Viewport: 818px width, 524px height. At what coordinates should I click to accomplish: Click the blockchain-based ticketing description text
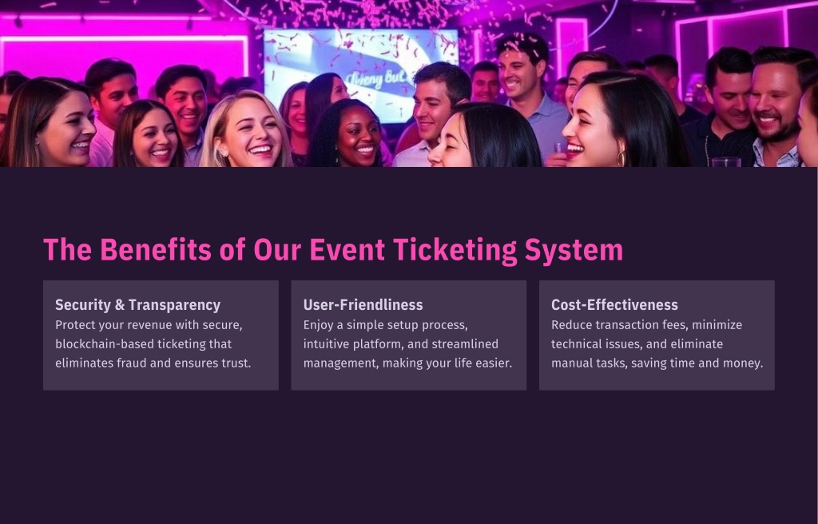(x=153, y=344)
